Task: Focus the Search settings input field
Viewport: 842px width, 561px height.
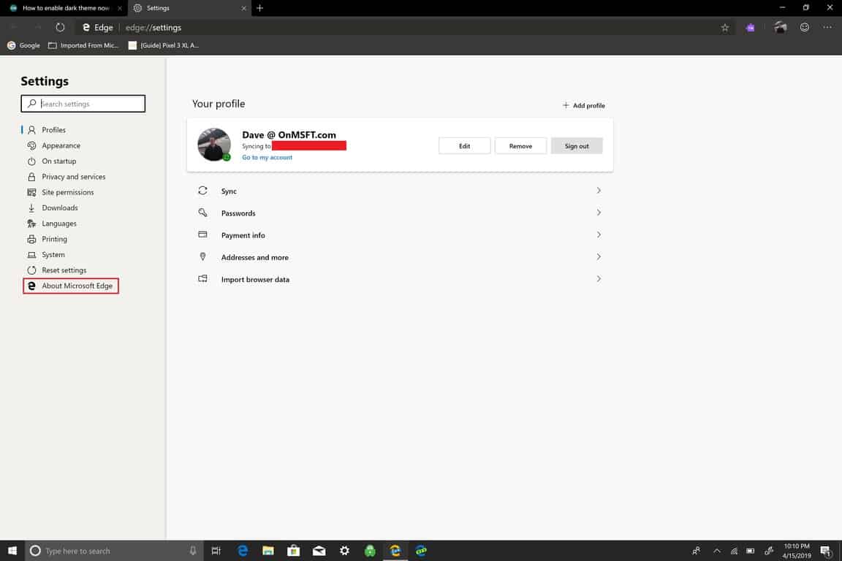Action: coord(88,104)
